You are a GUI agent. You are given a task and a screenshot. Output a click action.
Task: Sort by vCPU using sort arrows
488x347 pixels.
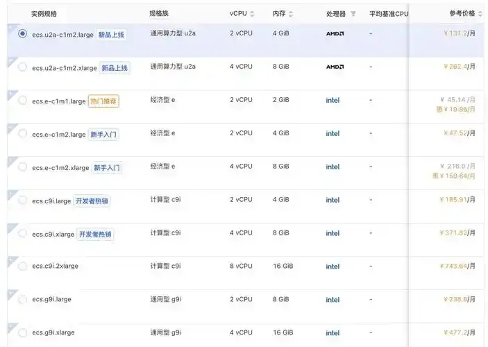252,14
